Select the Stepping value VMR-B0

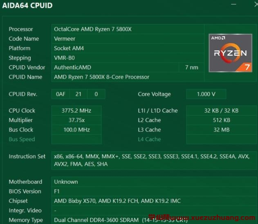pyautogui.click(x=128, y=58)
